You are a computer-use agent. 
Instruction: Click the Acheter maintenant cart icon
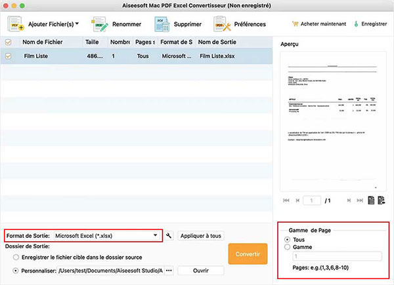295,24
